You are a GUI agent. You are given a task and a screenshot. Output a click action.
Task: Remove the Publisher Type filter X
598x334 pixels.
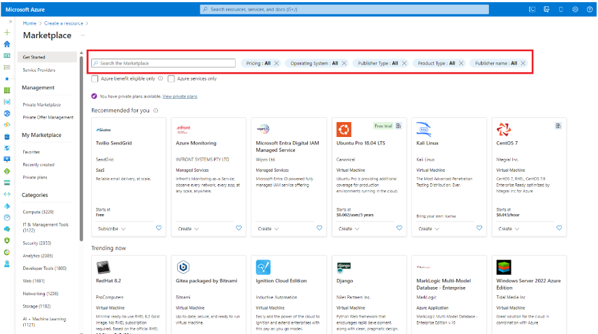click(405, 63)
